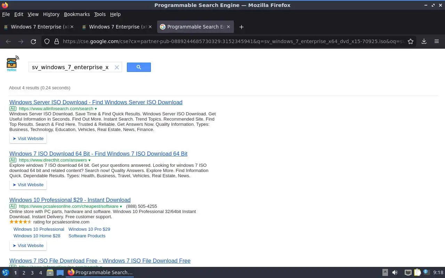This screenshot has height=278, width=445.
Task: Expand the allinfosearch.com ad dropdown arrow
Action: [96, 109]
